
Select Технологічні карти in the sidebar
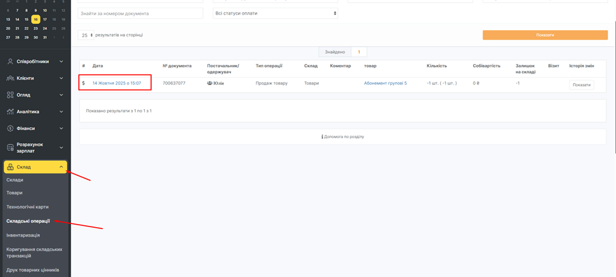[27, 207]
